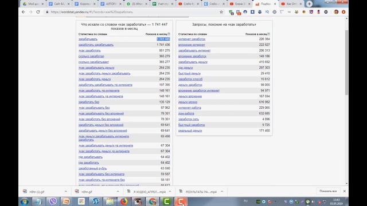Open the Chrome profile avatar
This screenshot has height=206, width=367.
point(336,12)
